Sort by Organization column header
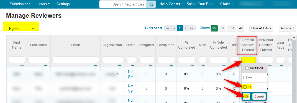The height and width of the screenshot is (103, 297). (112, 45)
